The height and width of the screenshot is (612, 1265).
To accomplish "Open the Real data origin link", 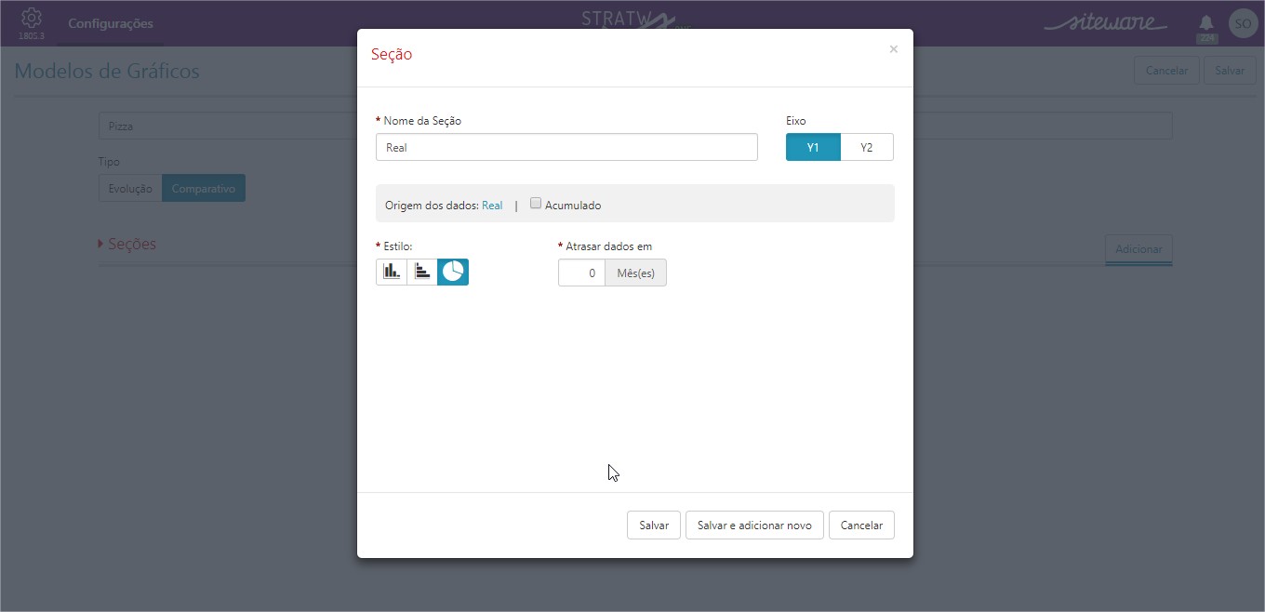I will (492, 206).
